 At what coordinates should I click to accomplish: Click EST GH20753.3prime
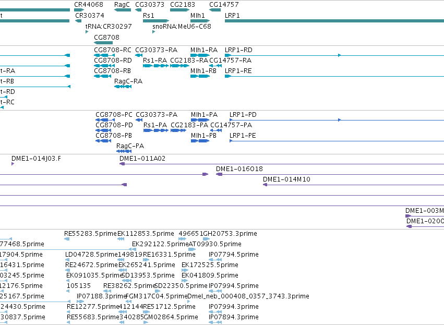point(230,234)
